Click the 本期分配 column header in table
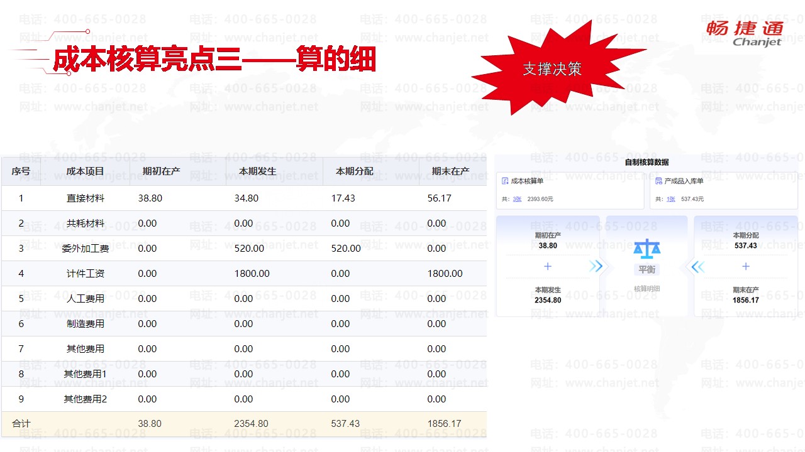Image resolution: width=805 pixels, height=452 pixels. click(354, 171)
